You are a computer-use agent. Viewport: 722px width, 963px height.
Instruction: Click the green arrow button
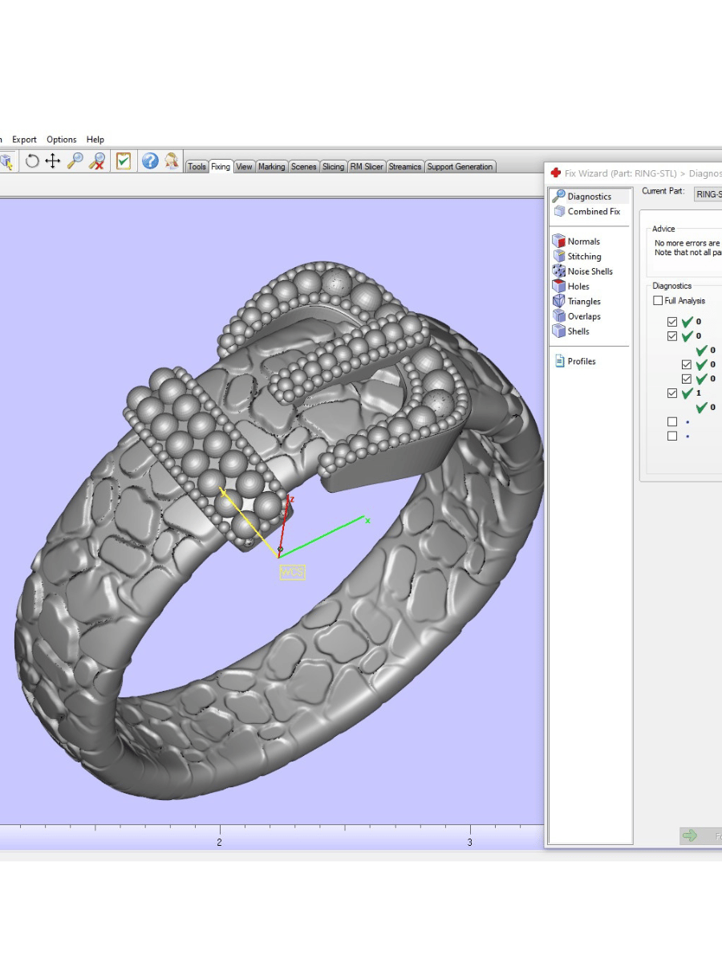pyautogui.click(x=689, y=836)
